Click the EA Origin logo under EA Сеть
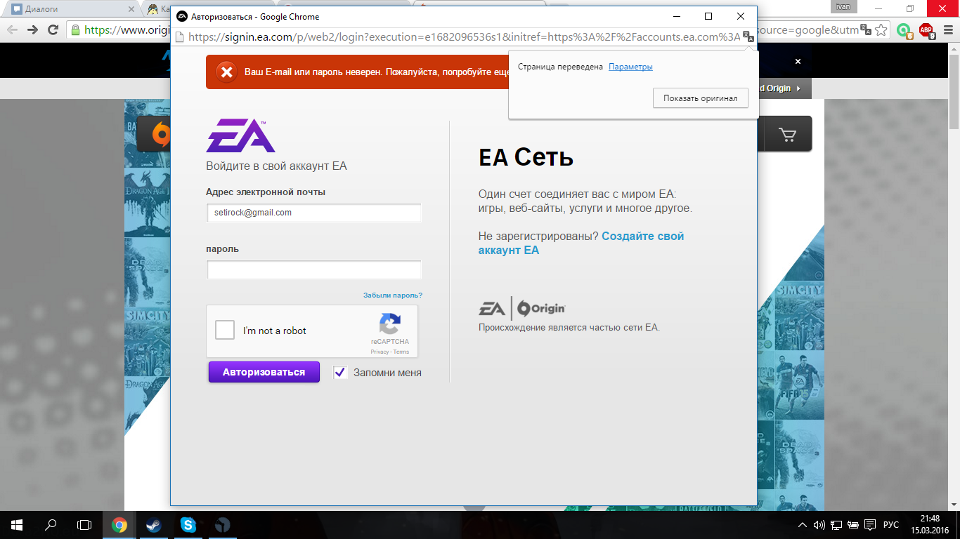Viewport: 960px width, 539px height. coord(522,308)
